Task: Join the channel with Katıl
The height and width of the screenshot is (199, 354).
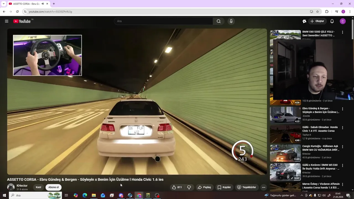Action: [38, 187]
